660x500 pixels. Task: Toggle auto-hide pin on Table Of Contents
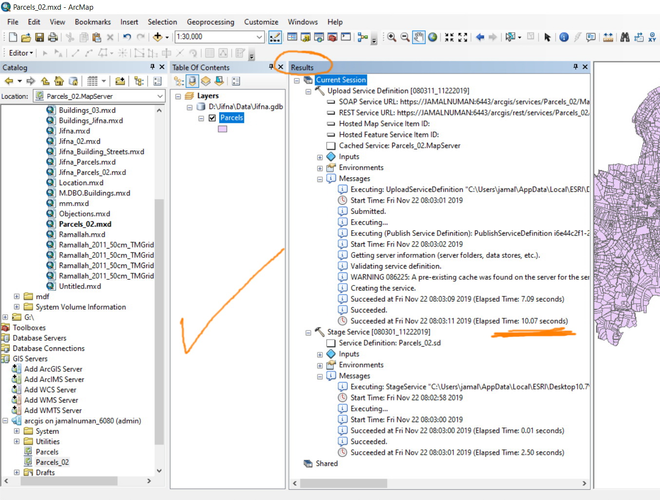(271, 67)
